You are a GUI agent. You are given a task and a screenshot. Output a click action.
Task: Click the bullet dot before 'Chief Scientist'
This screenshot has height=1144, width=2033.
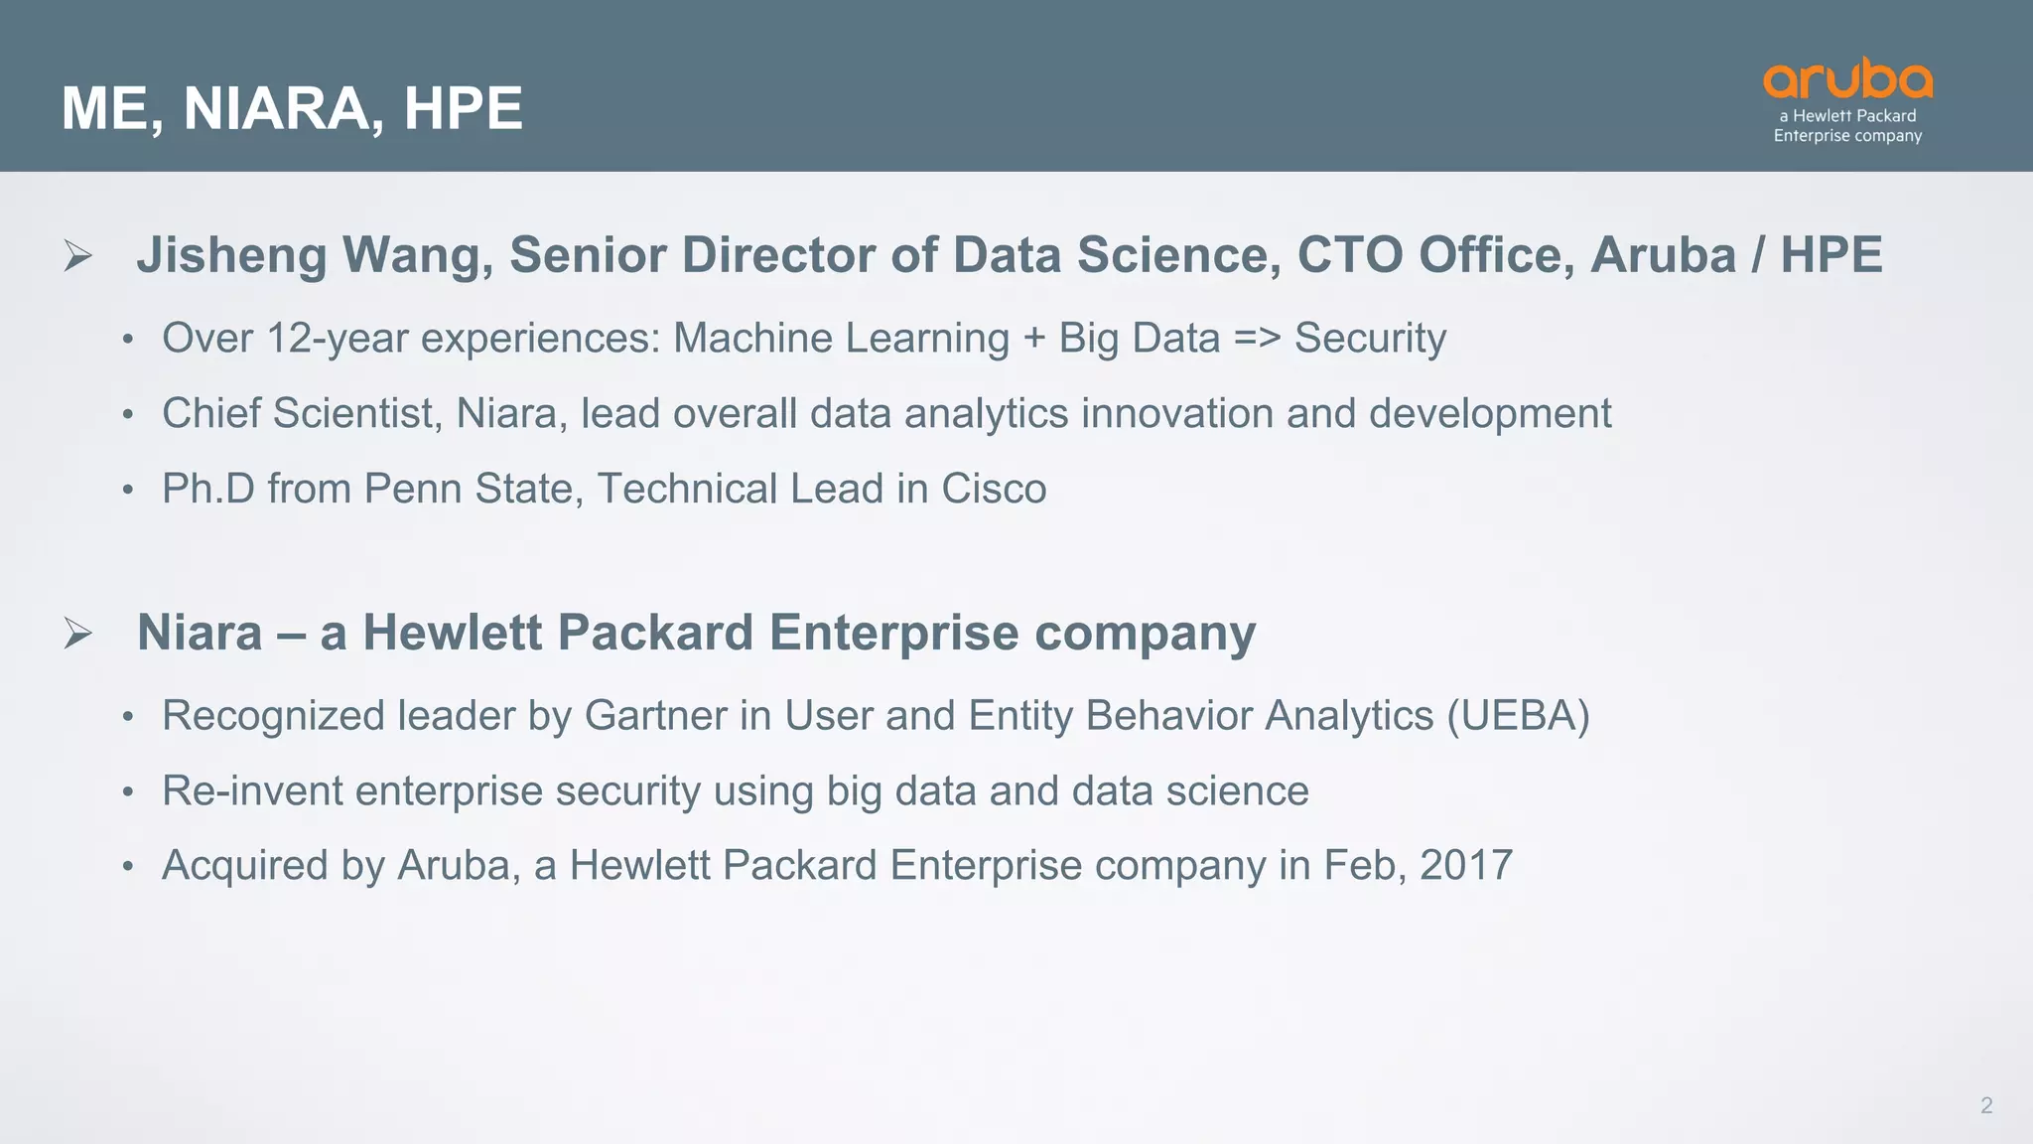[x=127, y=416]
